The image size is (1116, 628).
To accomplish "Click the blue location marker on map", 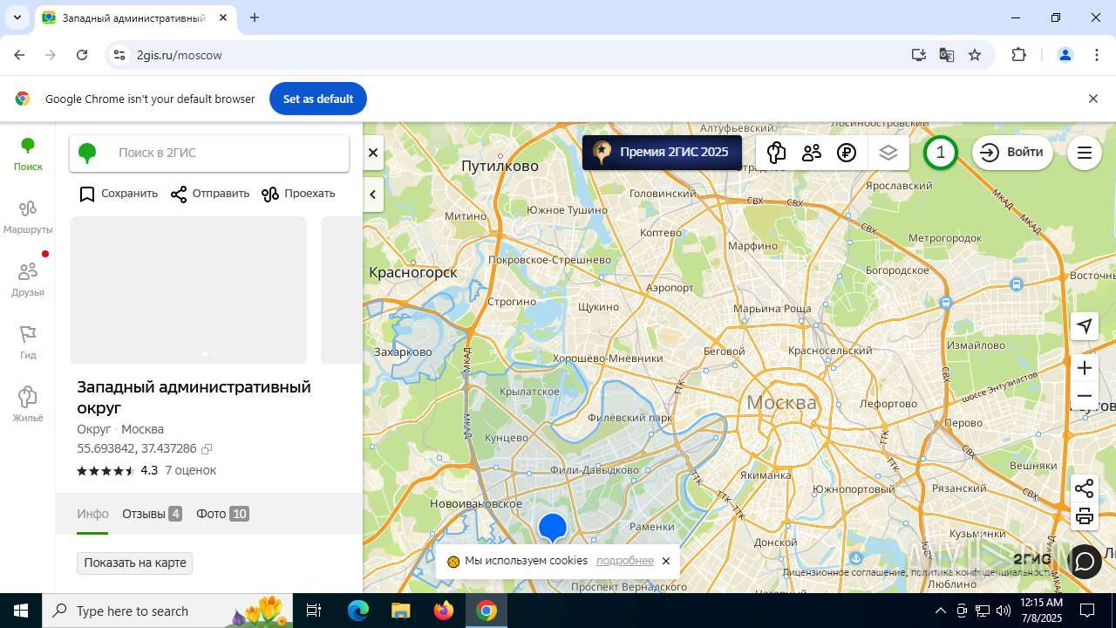I will (x=553, y=528).
